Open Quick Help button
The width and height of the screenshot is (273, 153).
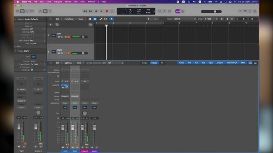pyautogui.click(x=27, y=11)
